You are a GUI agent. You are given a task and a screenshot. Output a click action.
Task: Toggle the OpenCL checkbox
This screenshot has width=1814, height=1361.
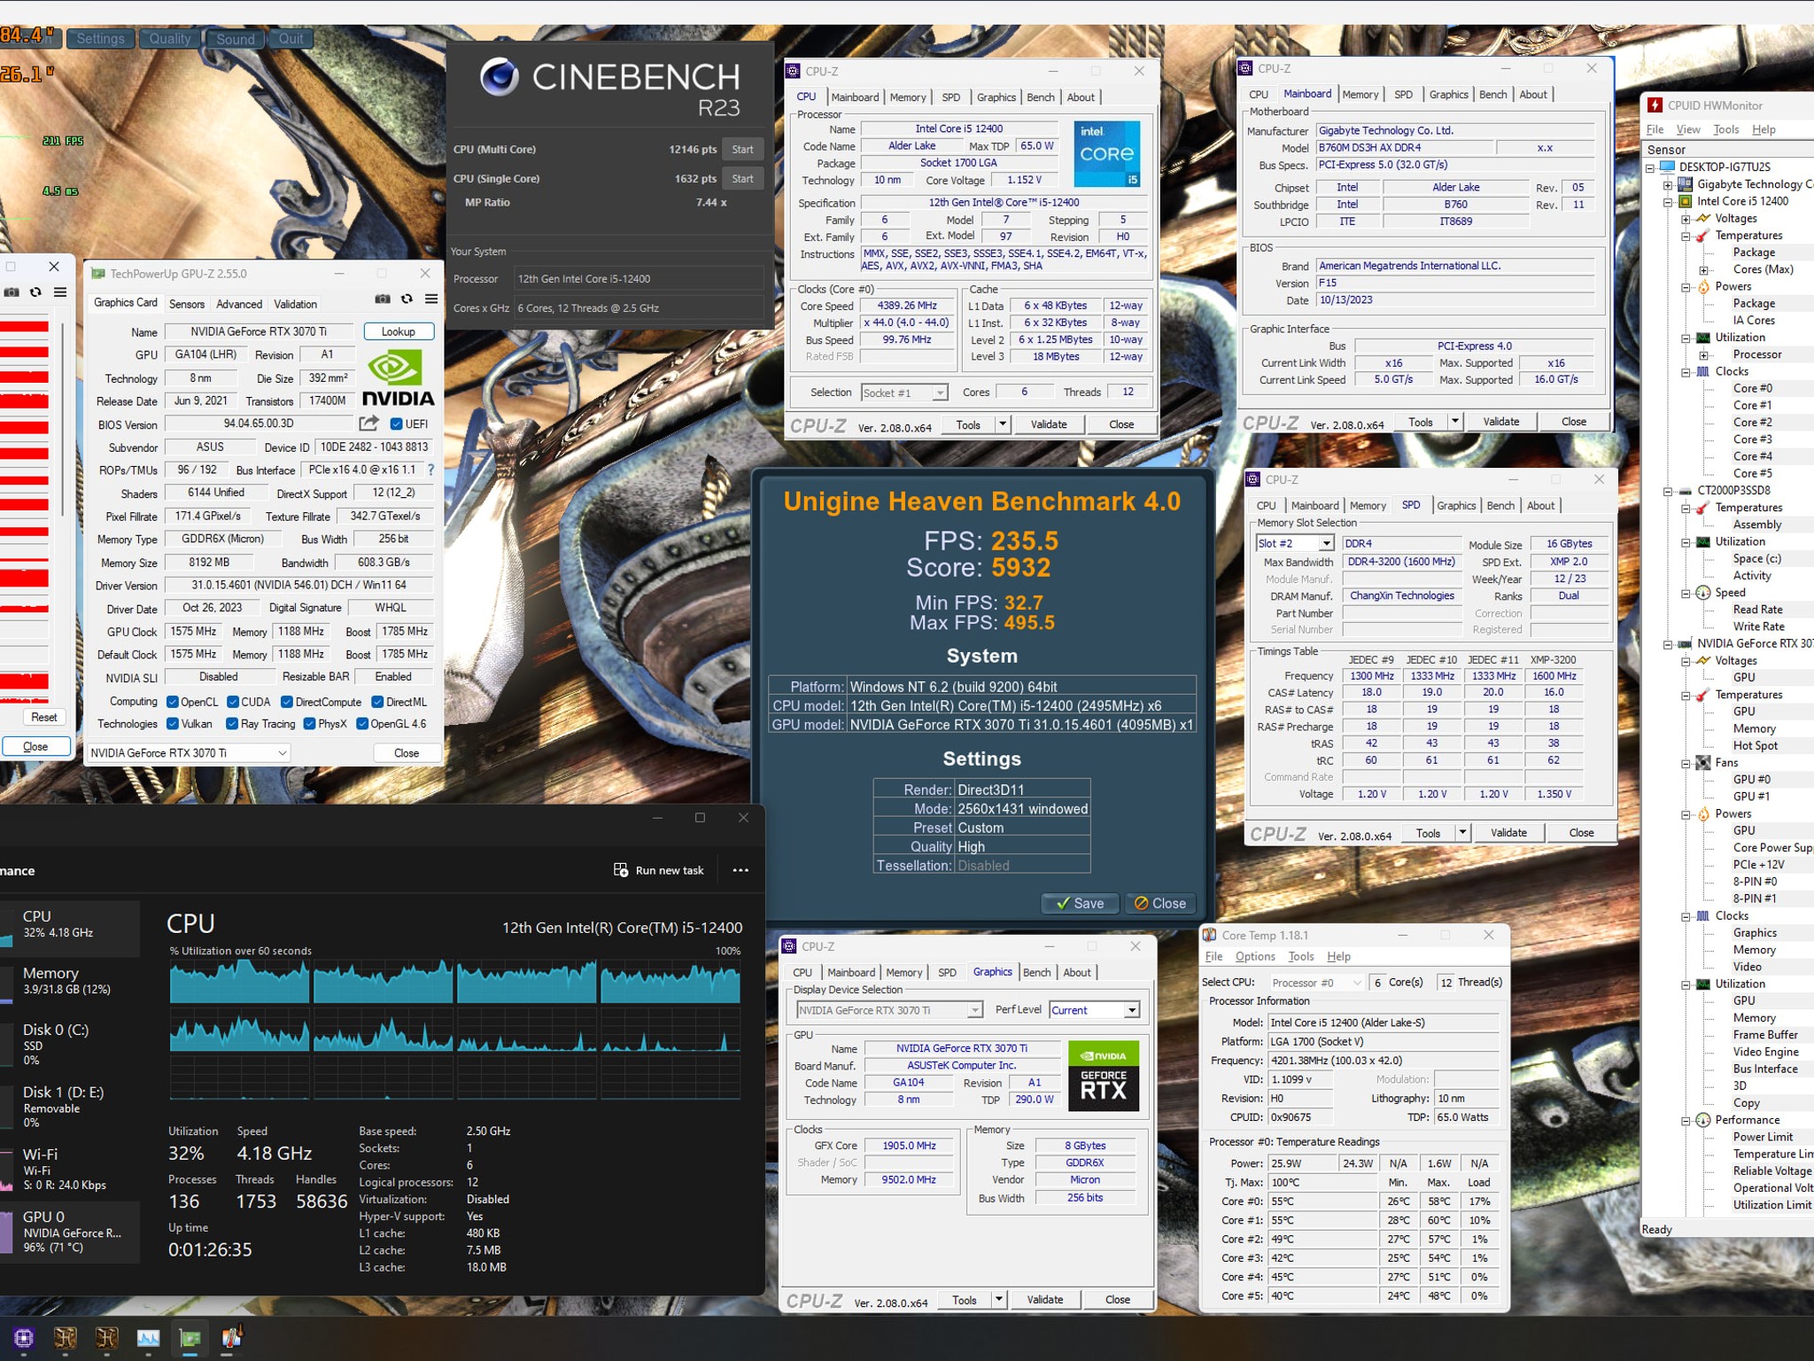coord(173,702)
